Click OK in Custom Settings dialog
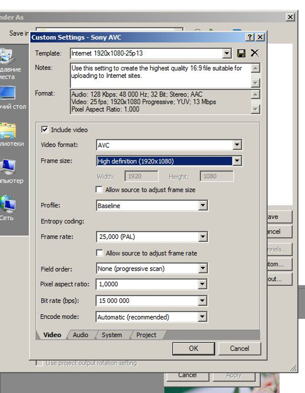The height and width of the screenshot is (393, 305). click(x=193, y=348)
